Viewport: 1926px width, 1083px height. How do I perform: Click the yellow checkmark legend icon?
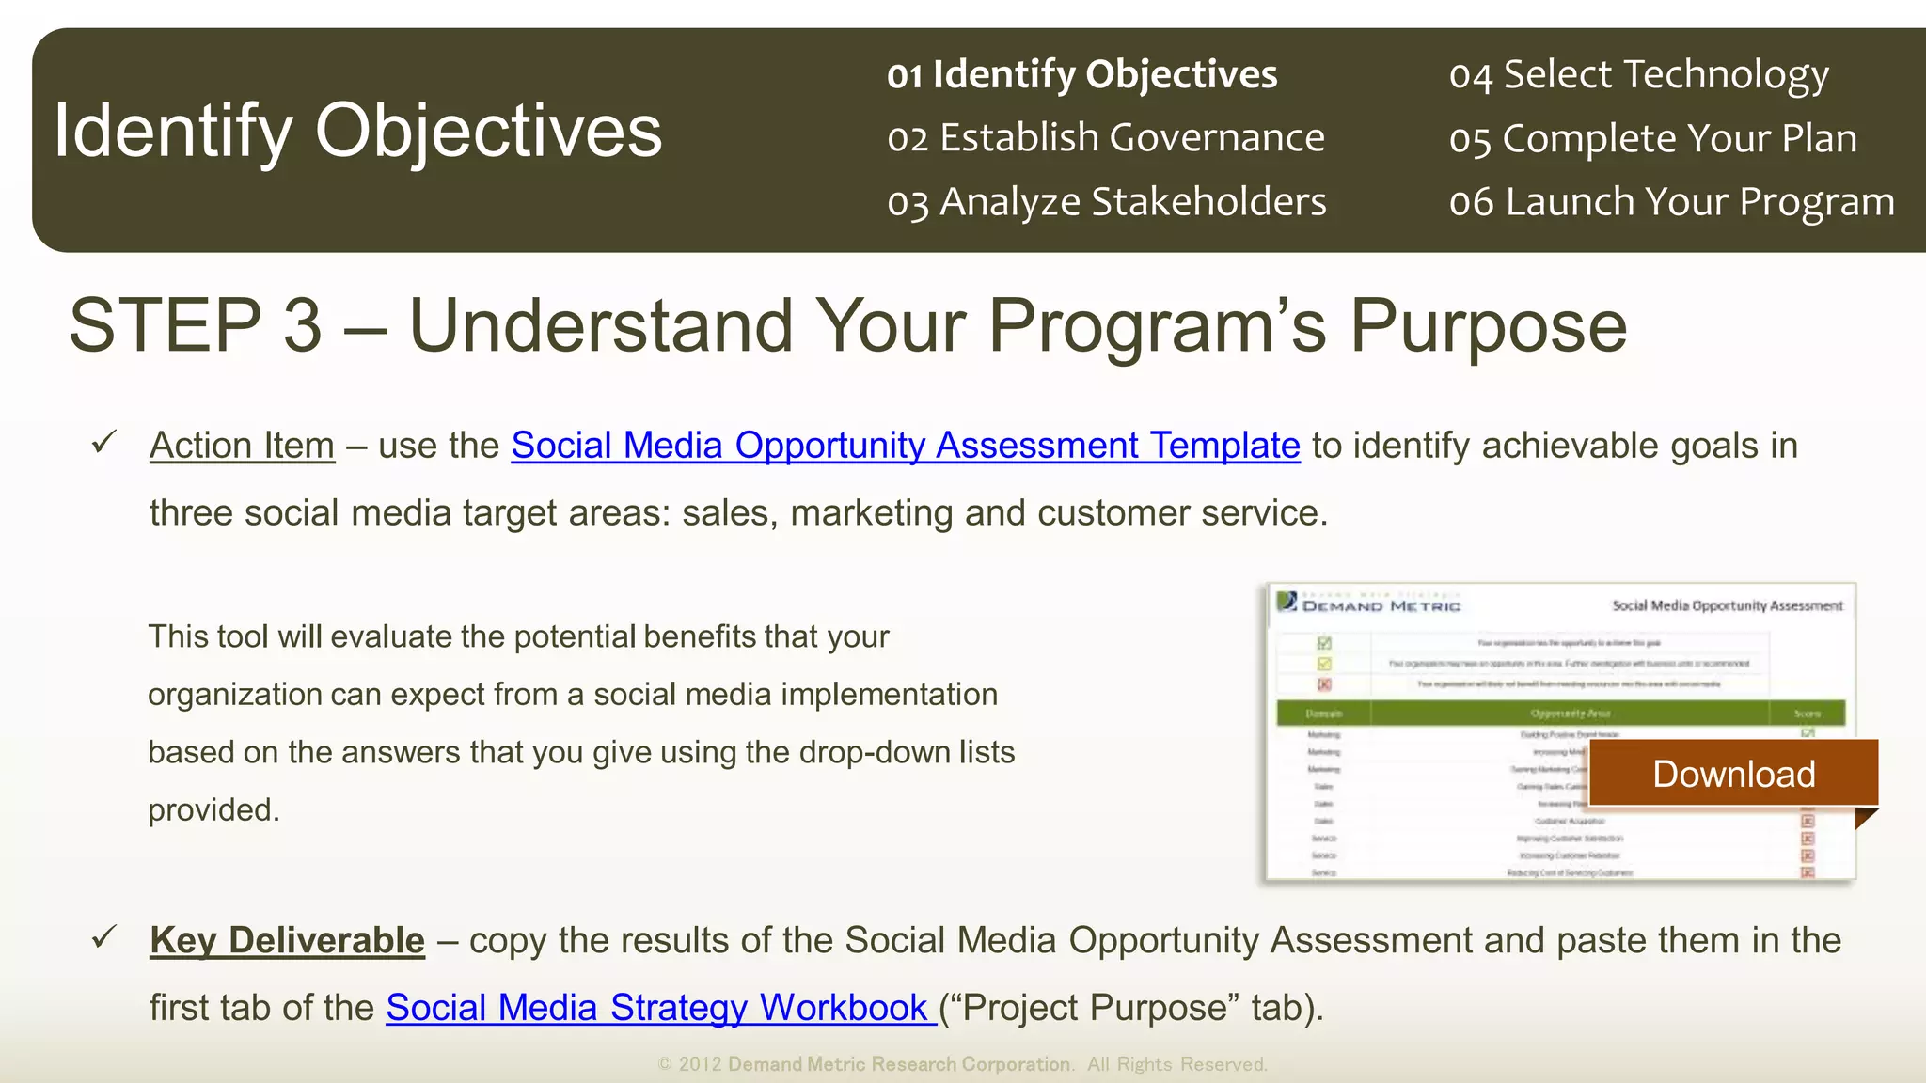tap(1324, 664)
